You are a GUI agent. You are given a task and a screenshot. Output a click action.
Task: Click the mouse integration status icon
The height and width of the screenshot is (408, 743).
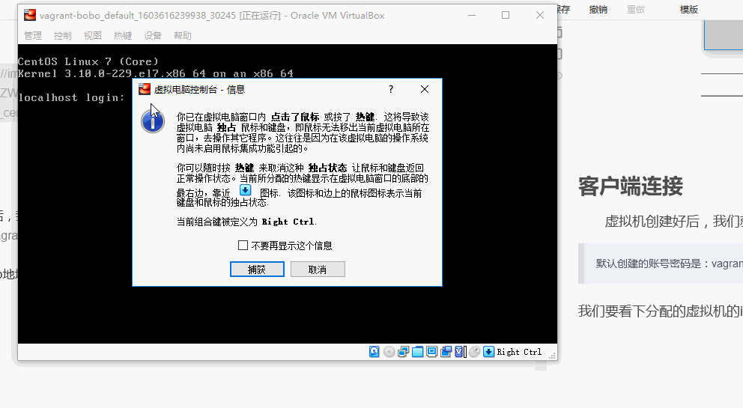(474, 352)
